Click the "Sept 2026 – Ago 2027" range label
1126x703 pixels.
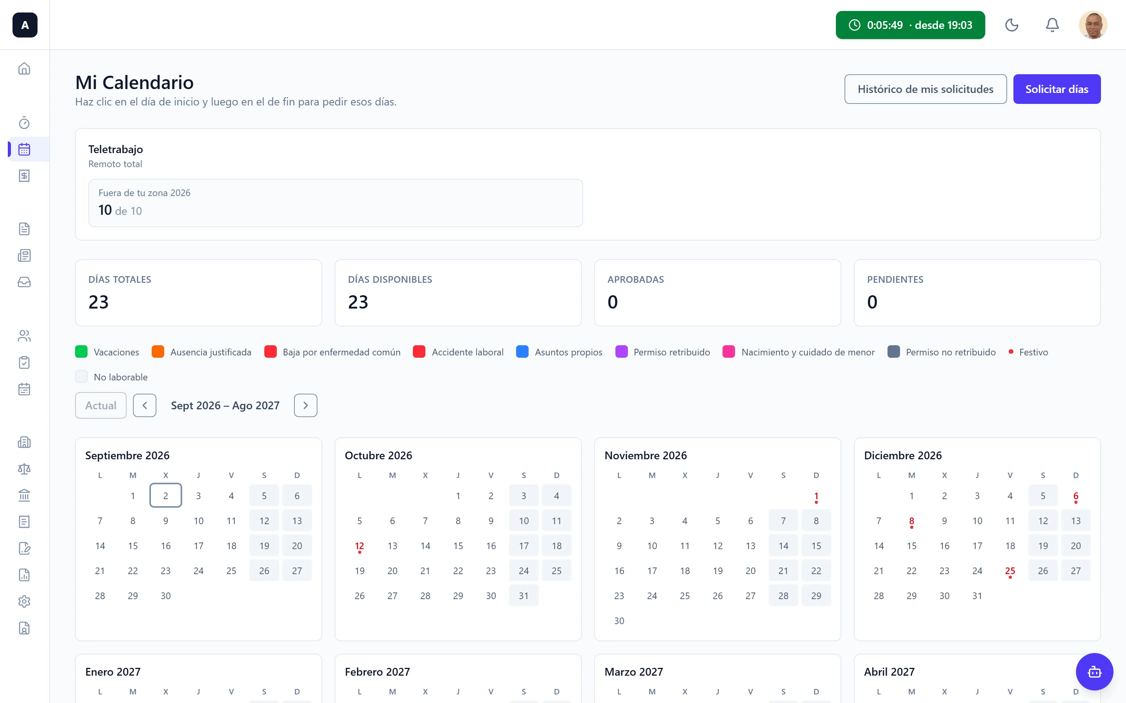click(x=225, y=405)
